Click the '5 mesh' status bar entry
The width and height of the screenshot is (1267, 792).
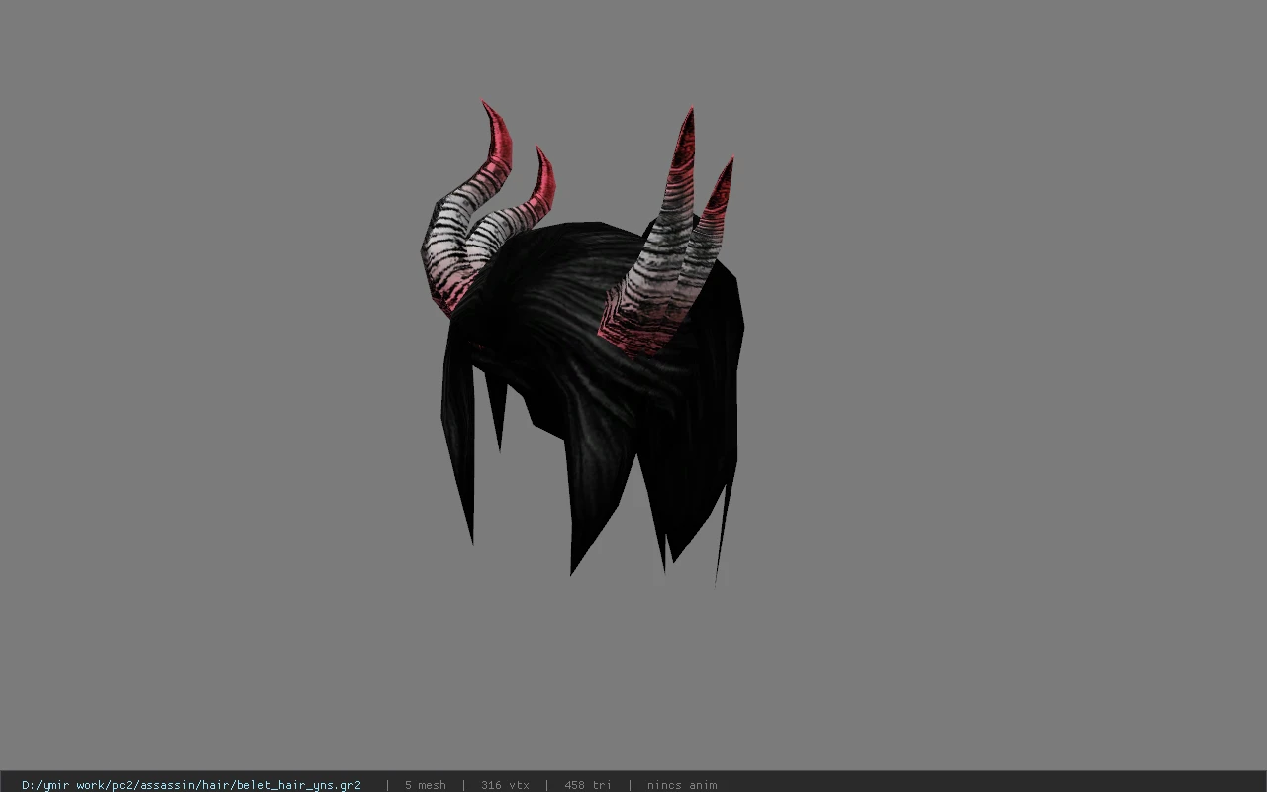(x=425, y=785)
